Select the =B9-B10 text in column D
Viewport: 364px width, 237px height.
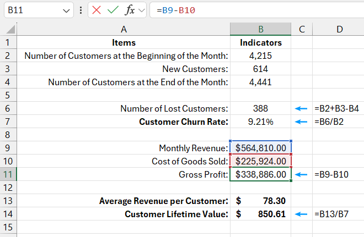coord(331,174)
